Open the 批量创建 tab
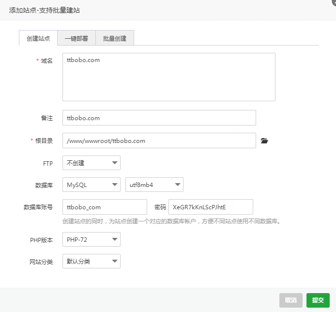Screen dimensions: 336x312 click(115, 38)
